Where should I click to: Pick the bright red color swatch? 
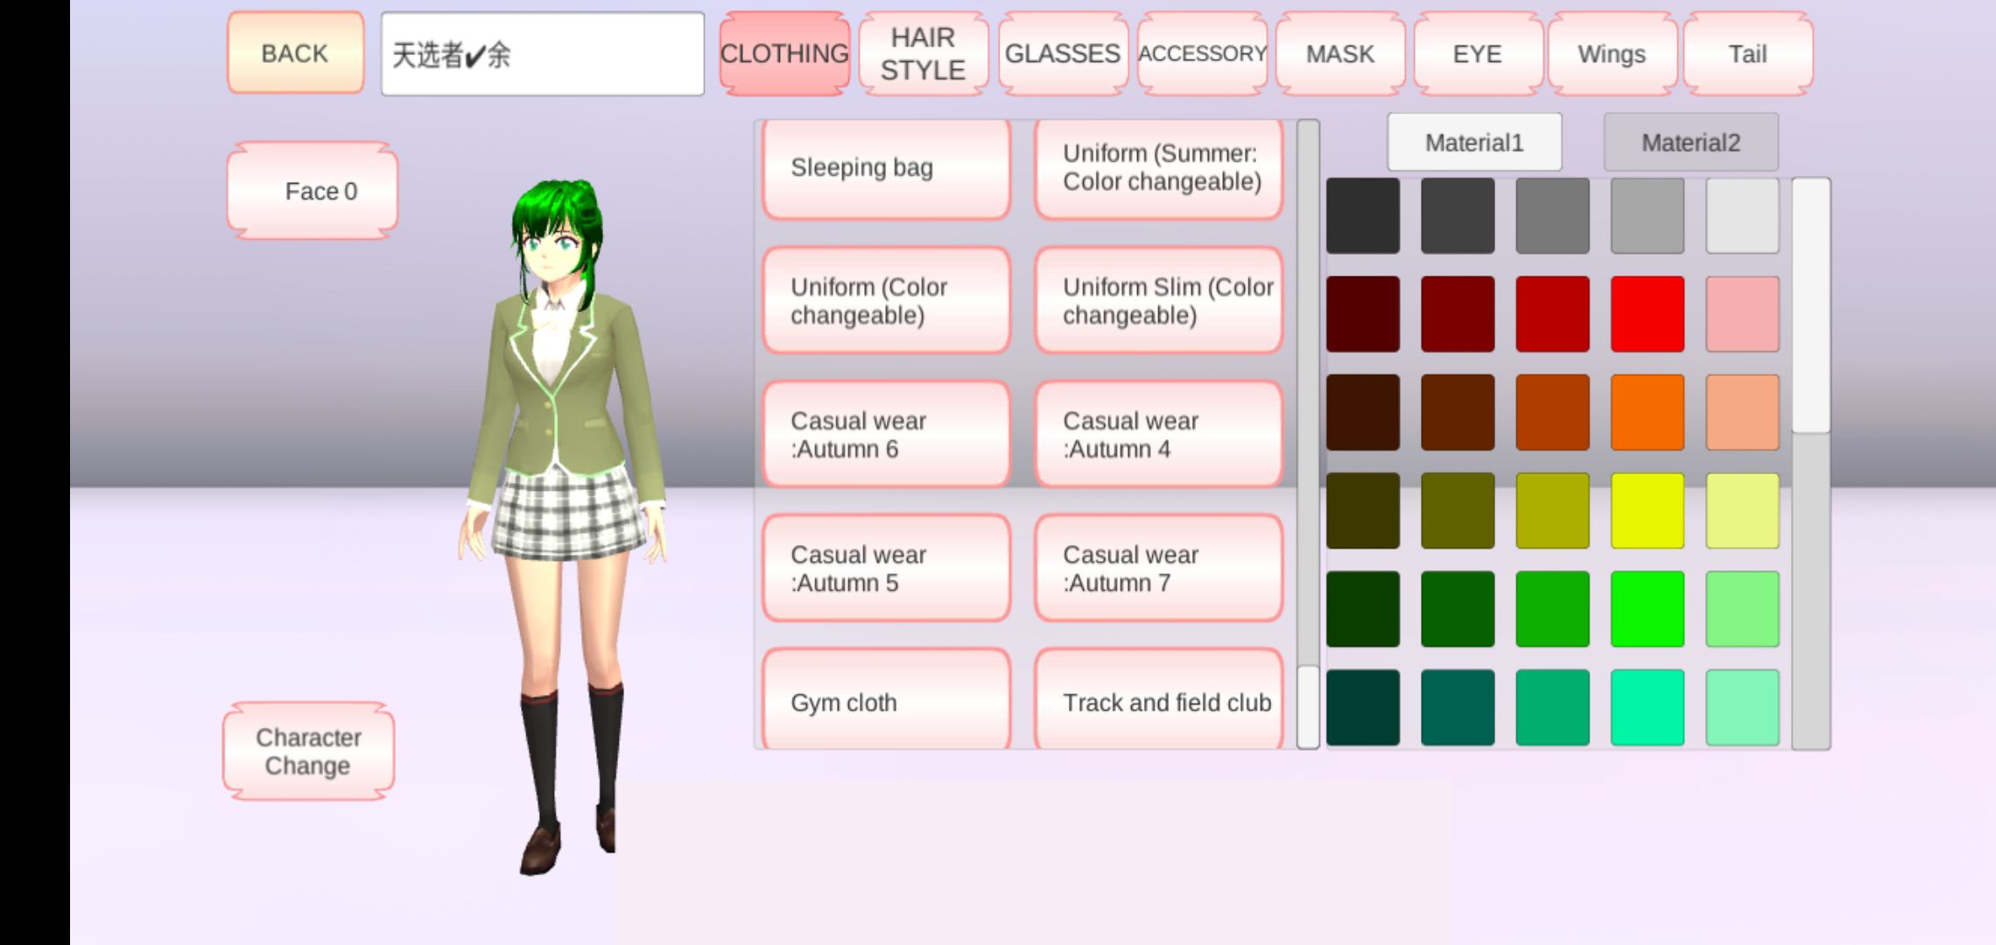pos(1647,314)
